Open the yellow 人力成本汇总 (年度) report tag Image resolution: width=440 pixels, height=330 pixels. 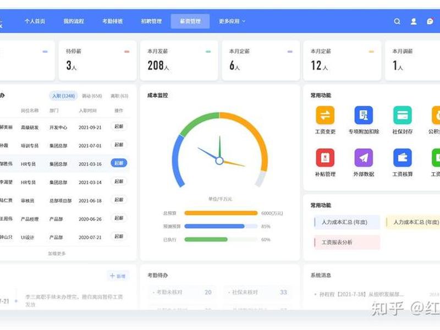pos(413,222)
